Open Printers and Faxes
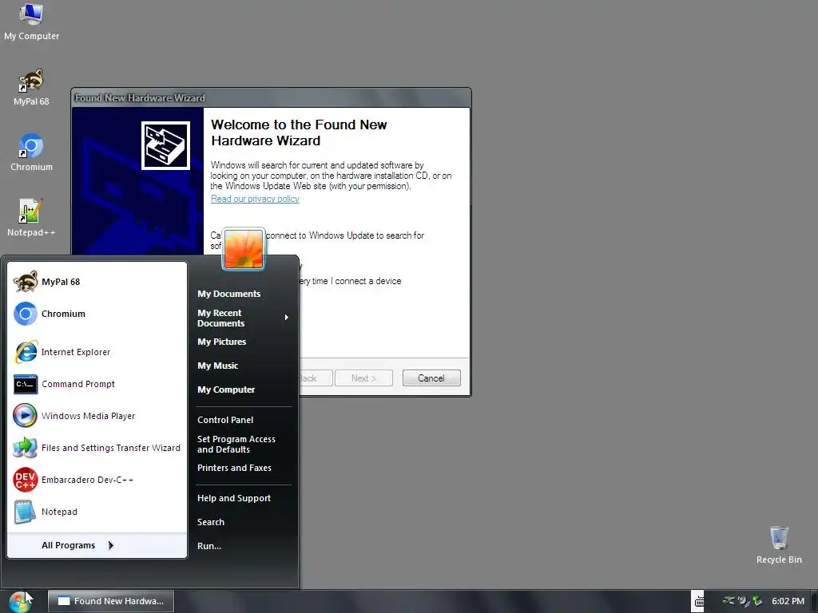The width and height of the screenshot is (818, 613). click(244, 468)
